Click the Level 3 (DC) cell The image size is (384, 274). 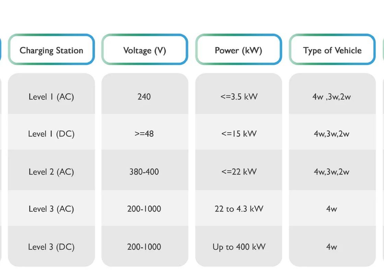51,247
